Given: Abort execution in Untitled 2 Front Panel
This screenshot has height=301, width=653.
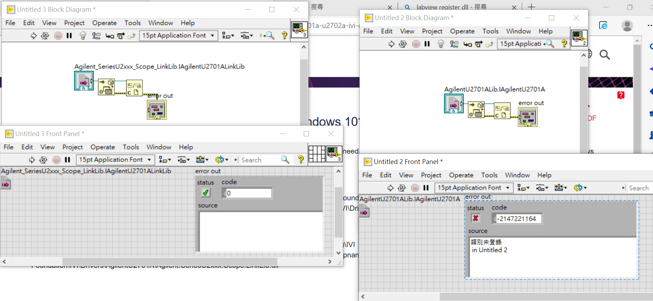Looking at the screenshot, I should (415, 188).
